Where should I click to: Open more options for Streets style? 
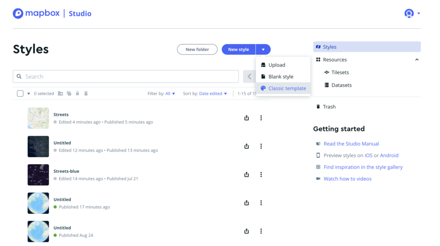click(261, 118)
